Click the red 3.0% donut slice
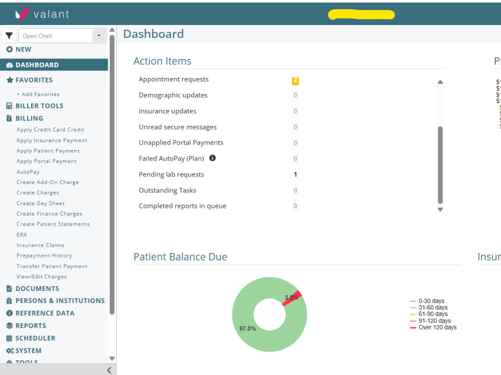Screen dimensions: 501x375 (292, 298)
